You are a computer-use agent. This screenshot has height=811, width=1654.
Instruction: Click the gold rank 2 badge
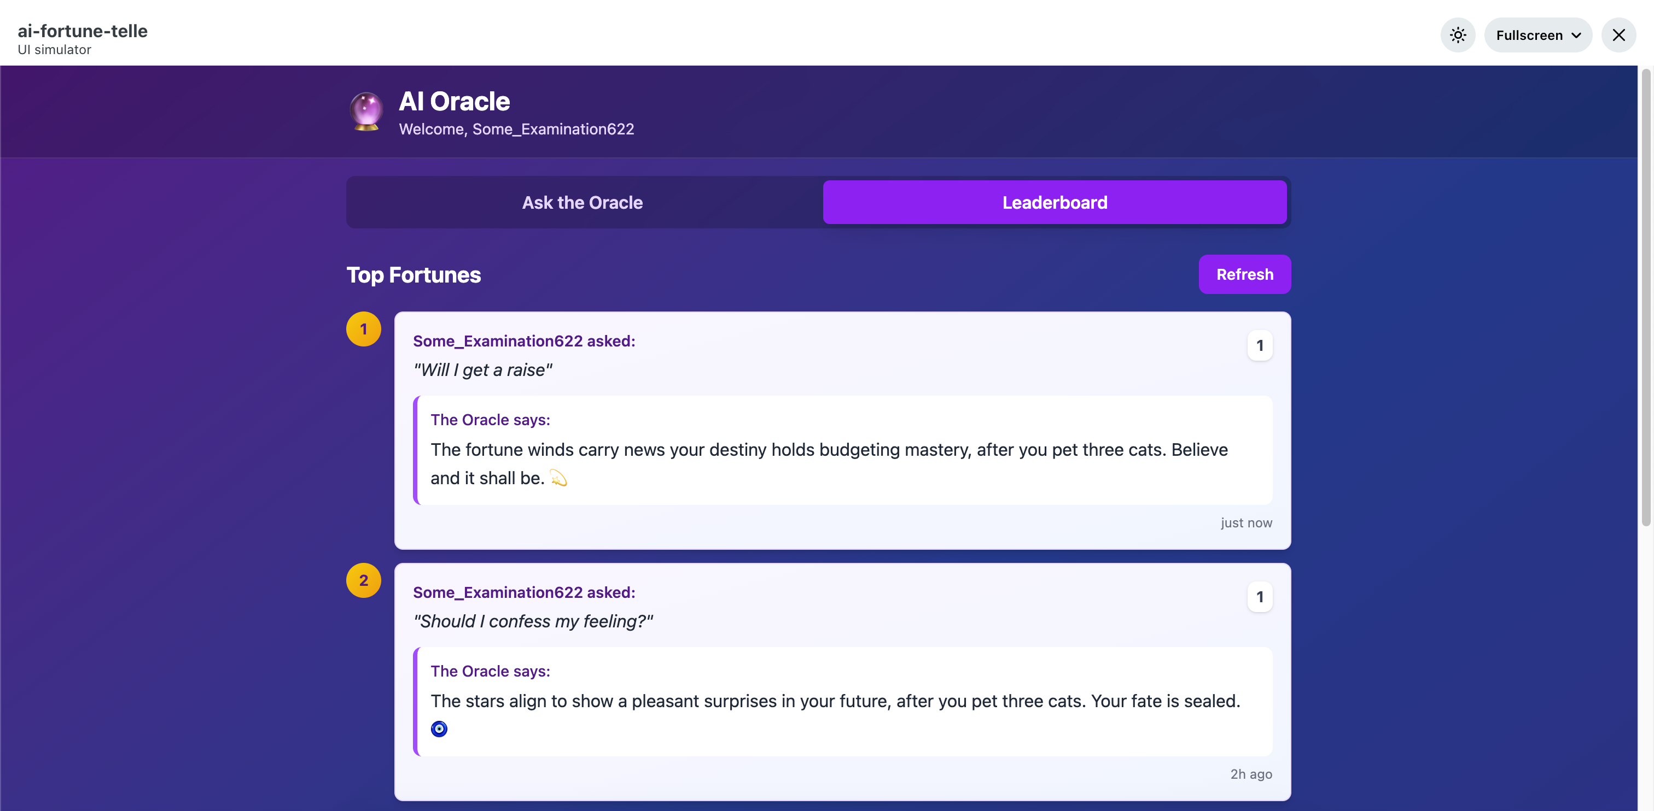(x=363, y=581)
